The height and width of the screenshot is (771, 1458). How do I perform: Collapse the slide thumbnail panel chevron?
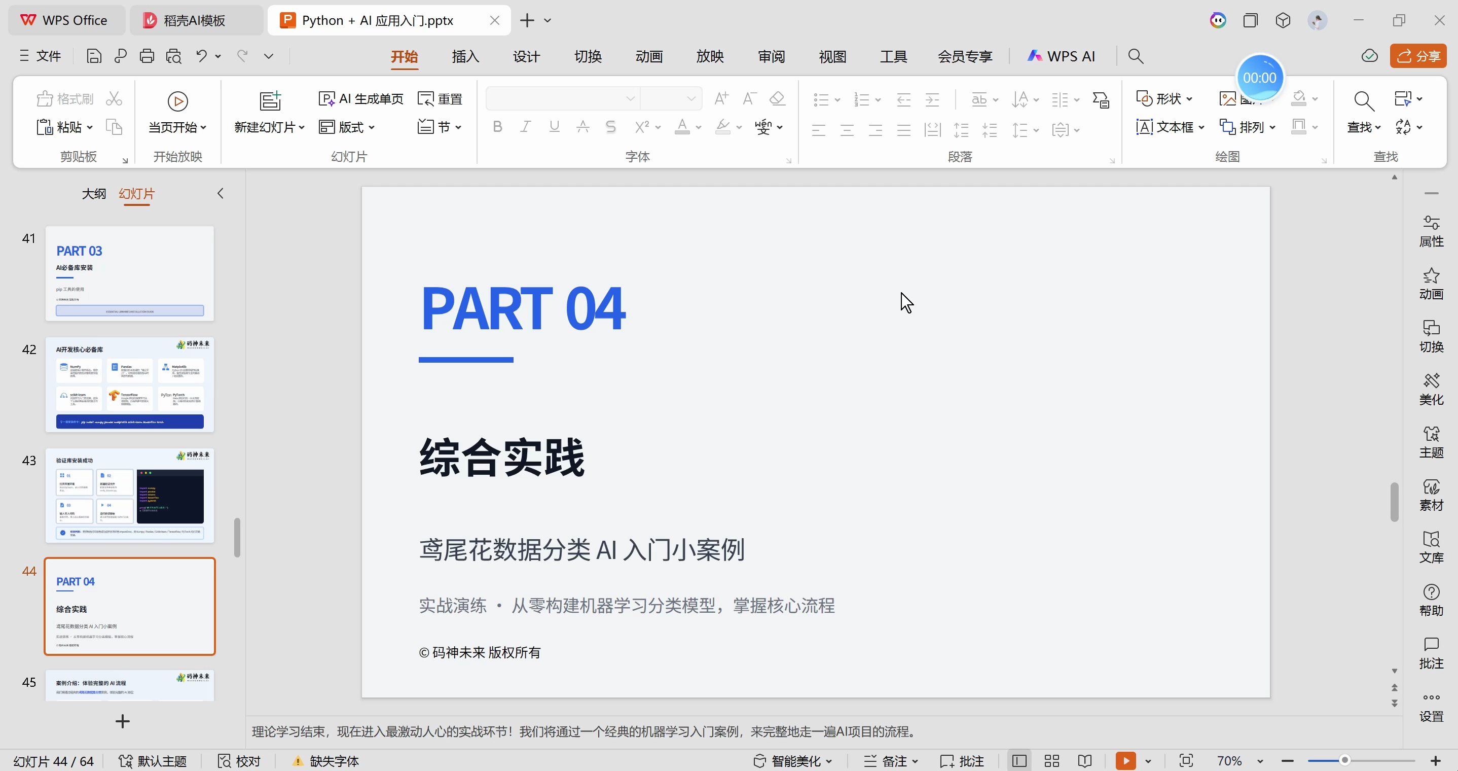221,194
